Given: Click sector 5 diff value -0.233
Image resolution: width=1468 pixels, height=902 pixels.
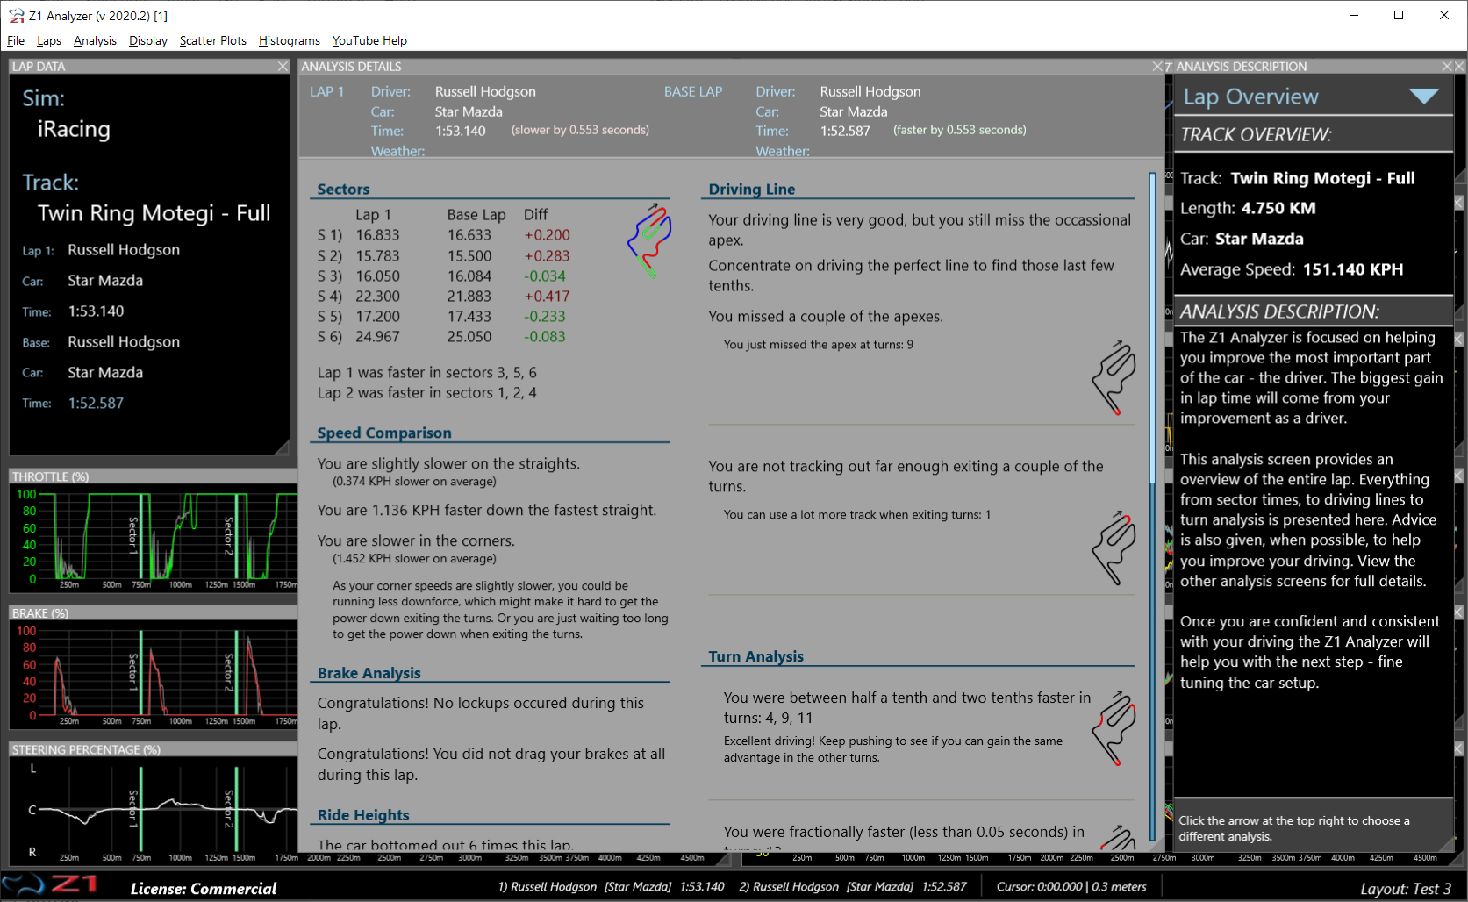Looking at the screenshot, I should click(x=545, y=317).
